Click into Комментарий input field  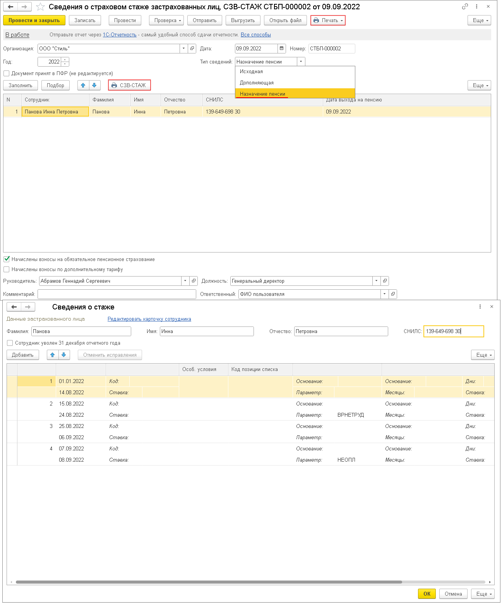pos(117,294)
